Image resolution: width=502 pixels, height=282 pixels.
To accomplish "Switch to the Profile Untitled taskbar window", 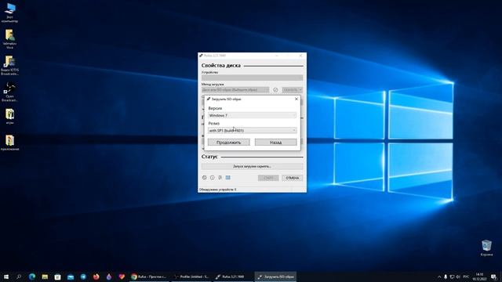I will tap(191, 277).
